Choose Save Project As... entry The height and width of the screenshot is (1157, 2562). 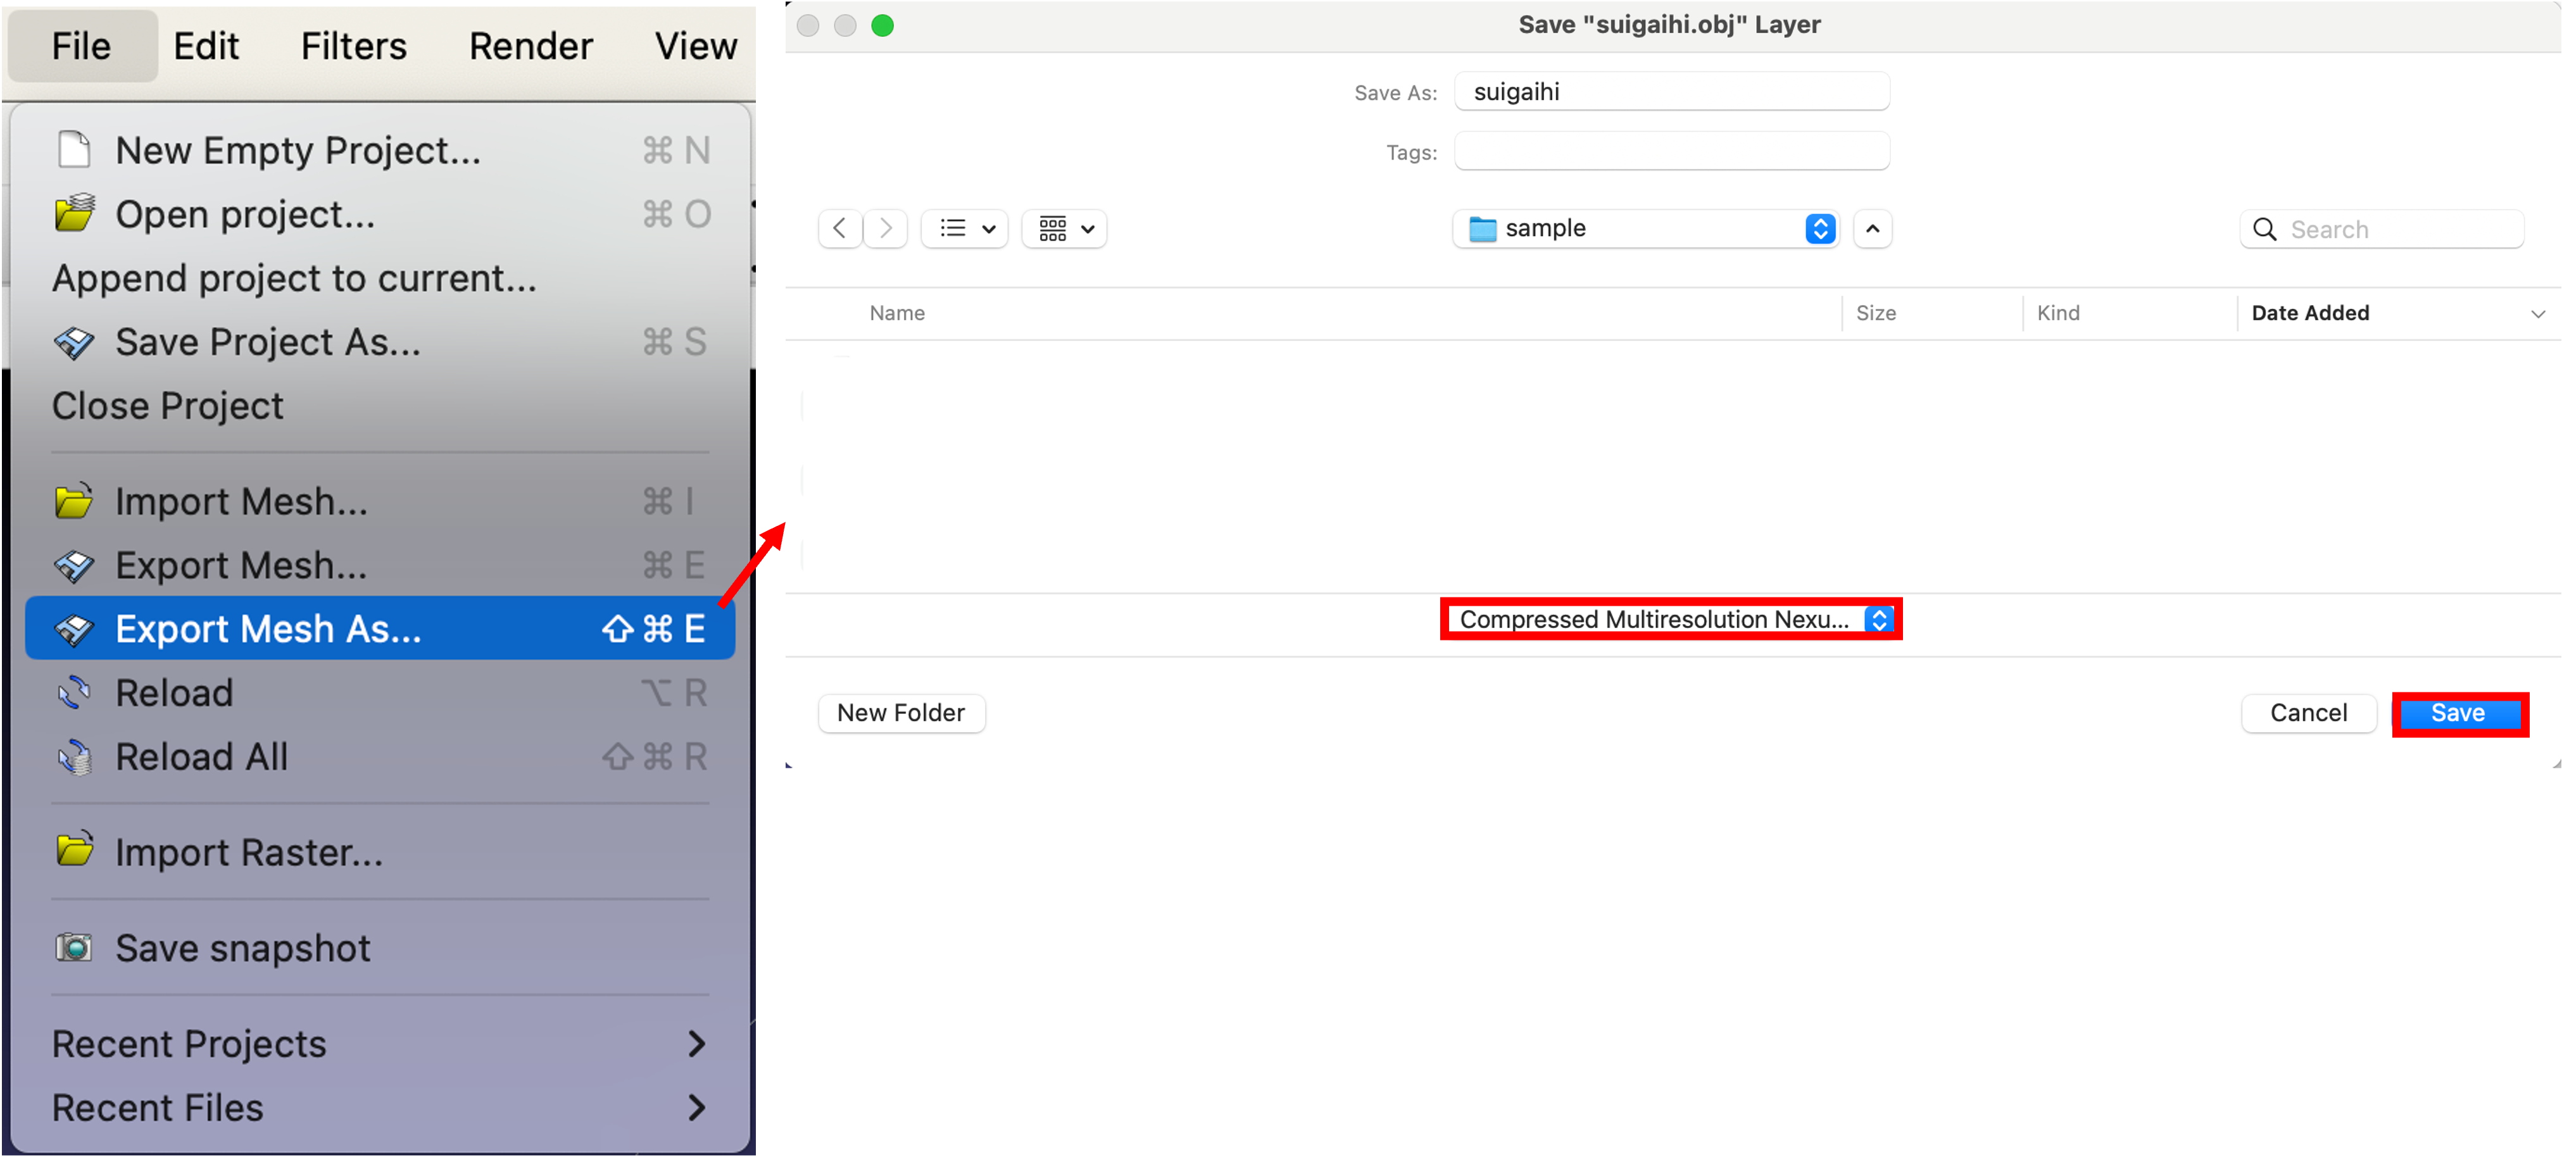380,342
